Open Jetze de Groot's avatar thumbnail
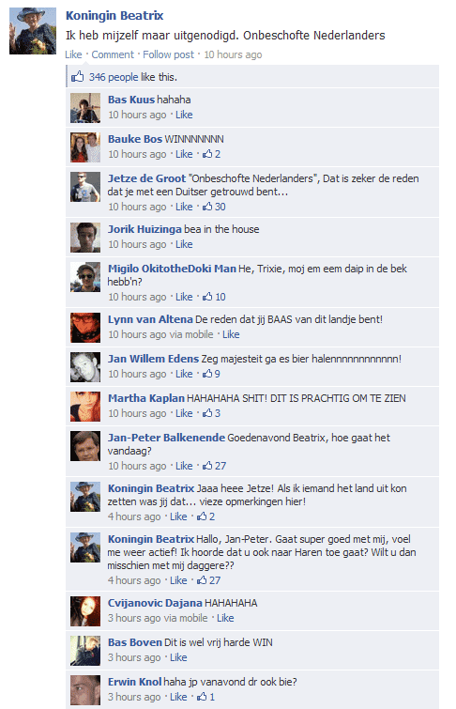Viewport: 456px width, 709px height. 85,187
